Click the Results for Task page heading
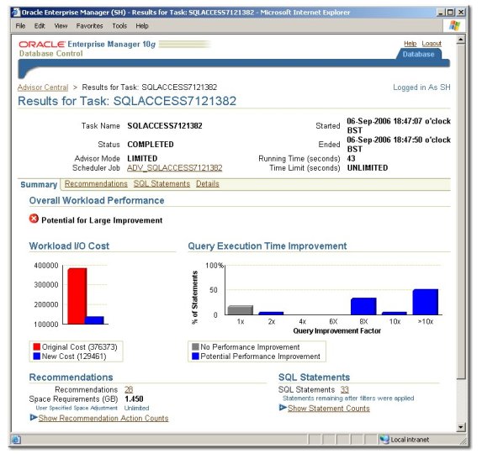The width and height of the screenshot is (482, 454). pos(127,101)
